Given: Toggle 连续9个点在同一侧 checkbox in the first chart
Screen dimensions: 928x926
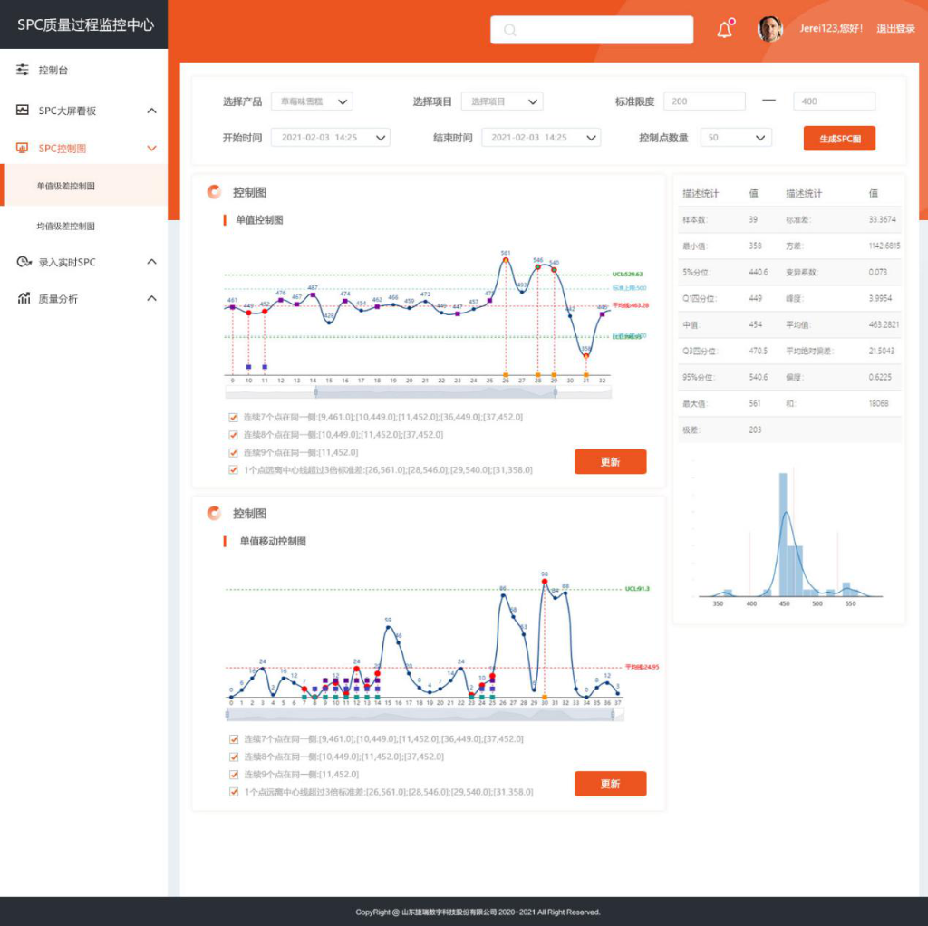Looking at the screenshot, I should click(234, 452).
